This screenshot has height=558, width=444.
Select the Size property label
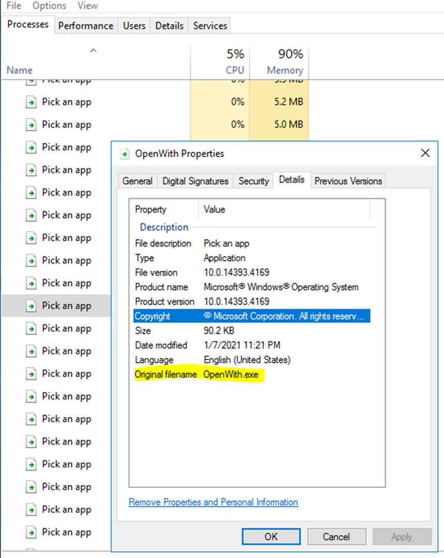coord(143,331)
